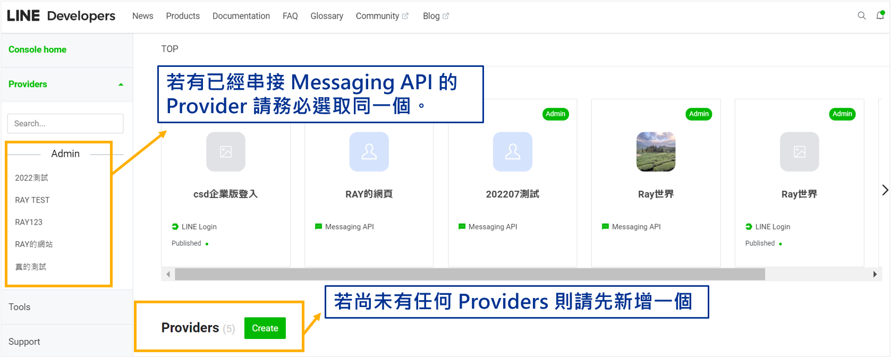Click the RAY的網頁 channel avatar icon
Screen dimensions: 891x357
pos(369,152)
